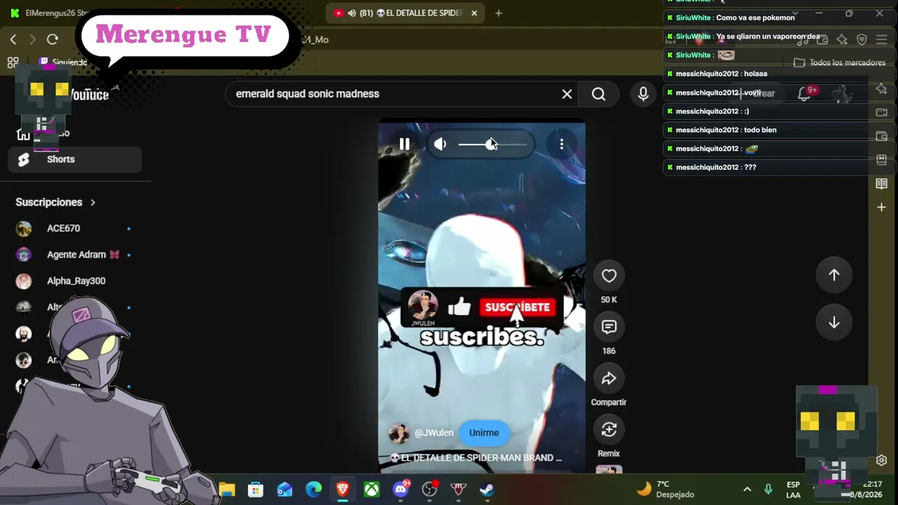The height and width of the screenshot is (505, 898).
Task: Open Microsoft Store from the taskbar
Action: pos(255,489)
